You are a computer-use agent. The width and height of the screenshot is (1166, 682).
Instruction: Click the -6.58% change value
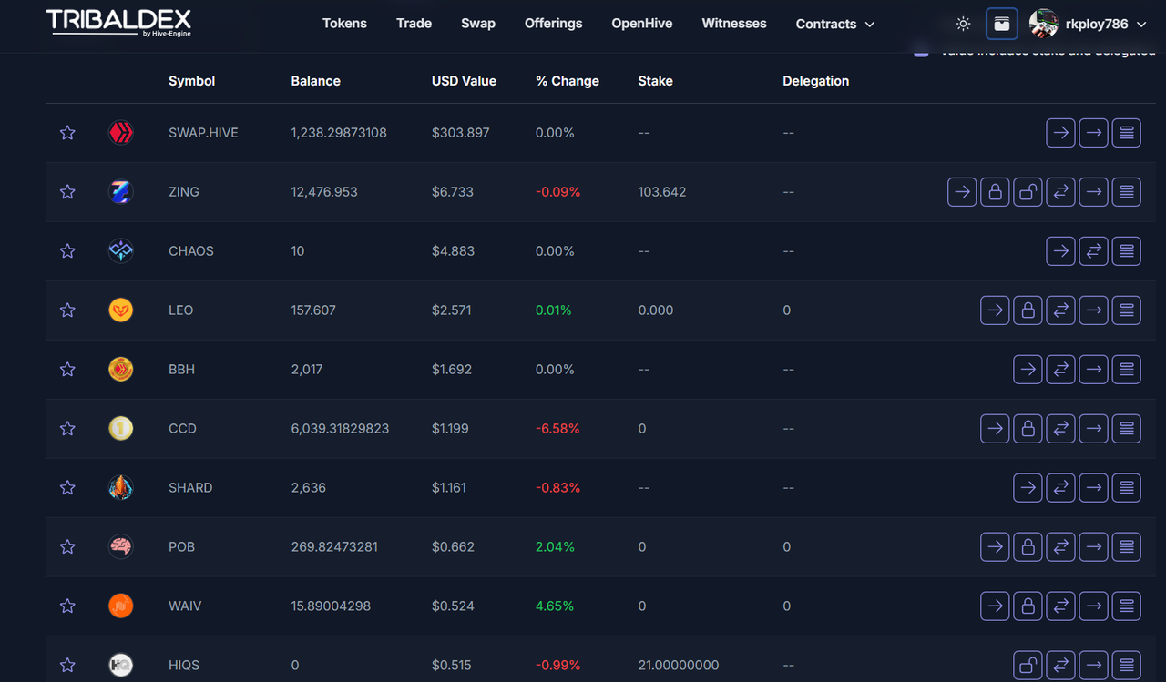pos(557,429)
